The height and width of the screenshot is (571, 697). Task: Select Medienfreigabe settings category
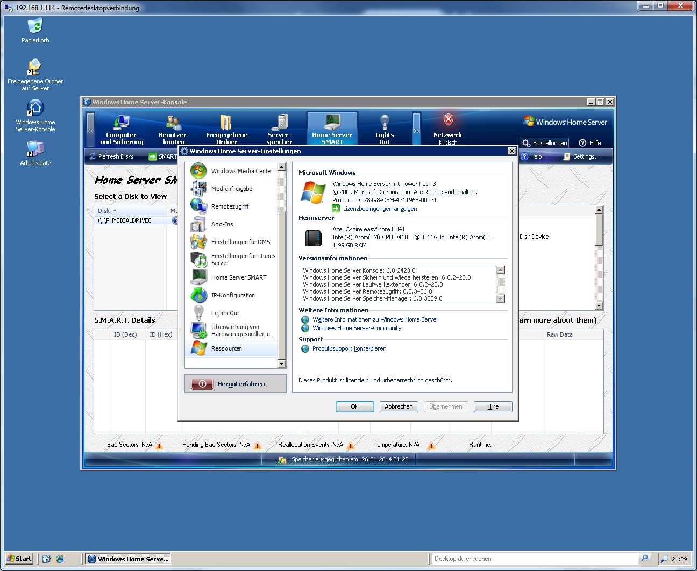coord(231,189)
